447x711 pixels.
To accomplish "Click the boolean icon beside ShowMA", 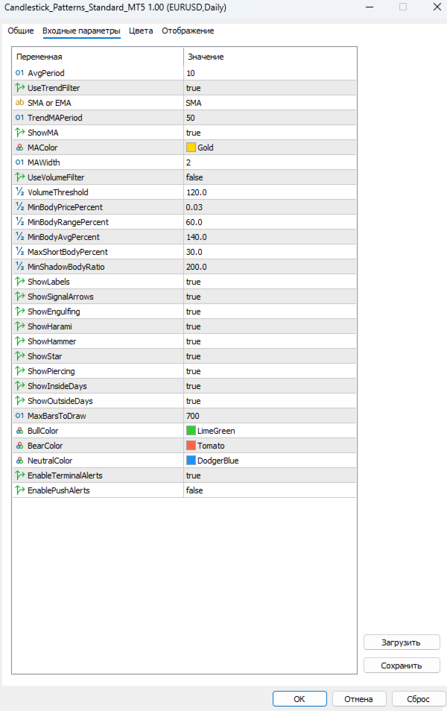I will tap(19, 133).
